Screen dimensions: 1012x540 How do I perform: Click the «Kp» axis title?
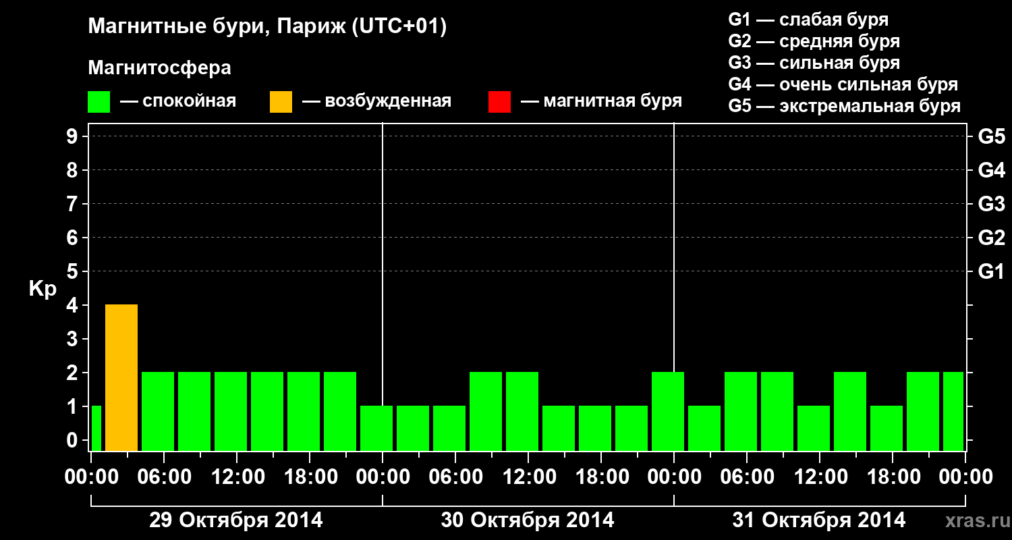click(43, 288)
